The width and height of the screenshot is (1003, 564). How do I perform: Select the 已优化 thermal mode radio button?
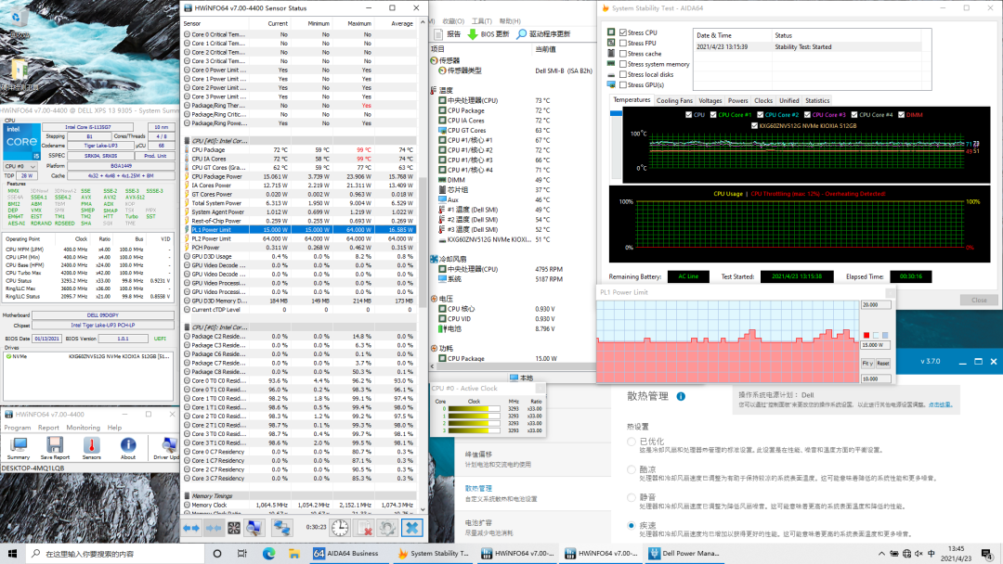[632, 442]
